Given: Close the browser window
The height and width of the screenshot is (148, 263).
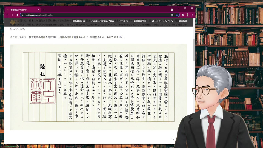Looking at the screenshot, I should click(192, 8).
